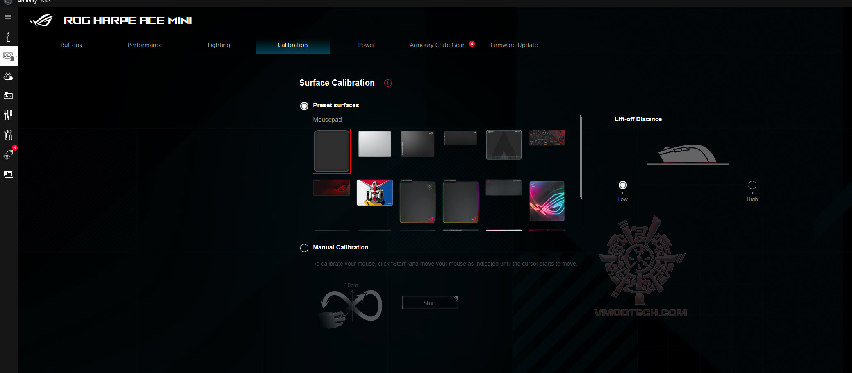Screen dimensions: 852x373
Task: Choose the dark gradient mousepad next to the white one
Action: click(418, 144)
